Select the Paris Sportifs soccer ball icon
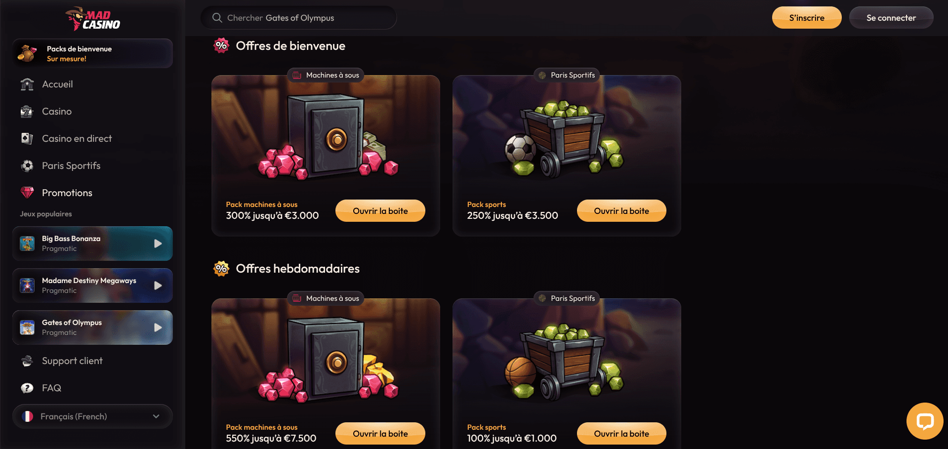Screen dimensions: 948x449 pyautogui.click(x=27, y=165)
